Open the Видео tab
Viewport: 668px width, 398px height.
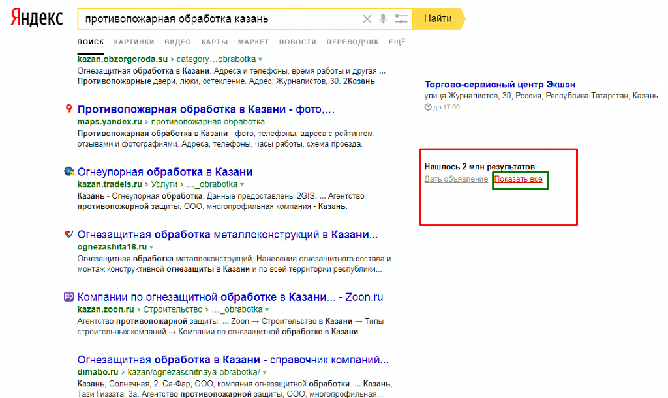pyautogui.click(x=177, y=42)
